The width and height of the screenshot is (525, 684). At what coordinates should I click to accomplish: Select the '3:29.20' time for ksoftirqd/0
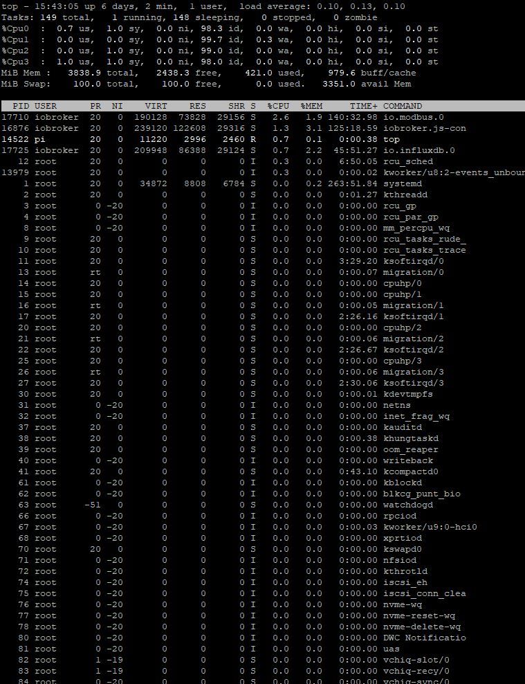358,261
